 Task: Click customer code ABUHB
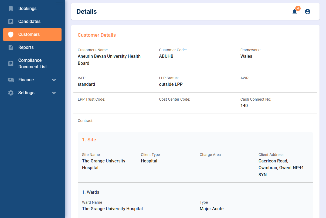pyautogui.click(x=166, y=56)
